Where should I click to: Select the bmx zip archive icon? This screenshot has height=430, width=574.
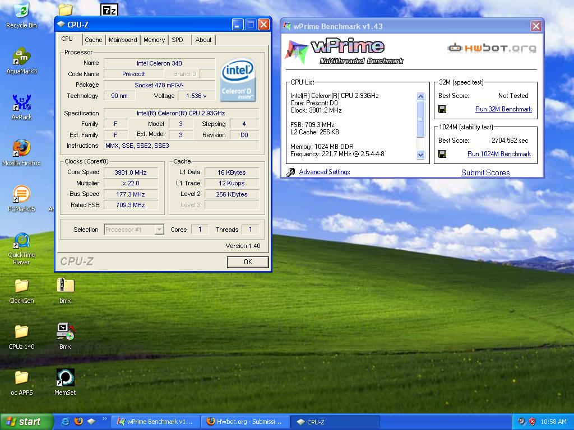[x=65, y=286]
